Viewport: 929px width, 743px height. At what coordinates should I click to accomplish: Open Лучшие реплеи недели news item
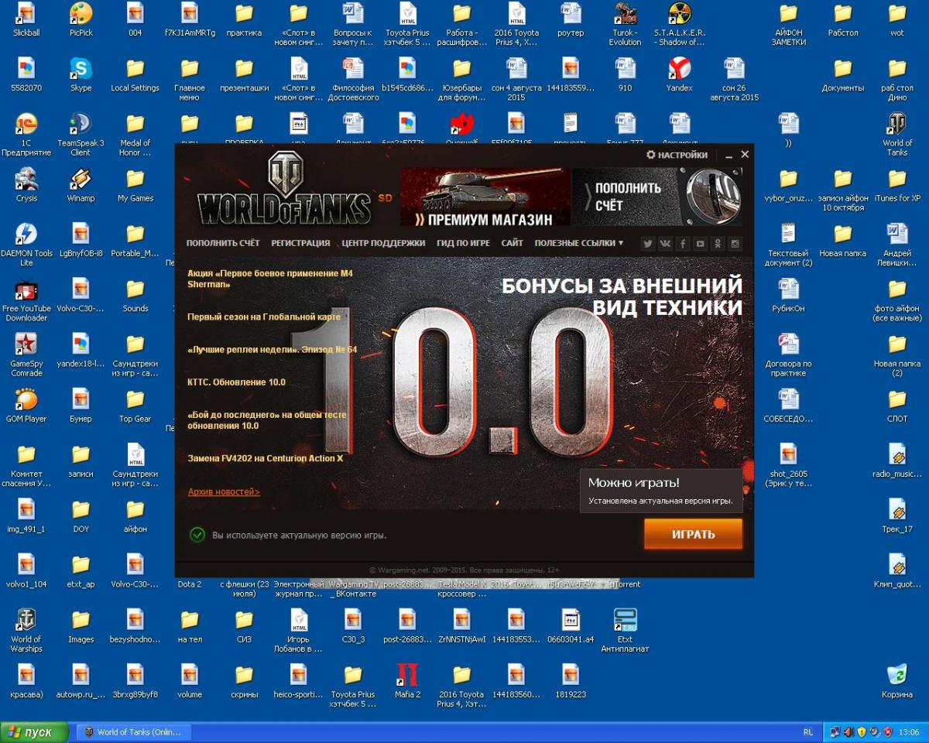272,350
